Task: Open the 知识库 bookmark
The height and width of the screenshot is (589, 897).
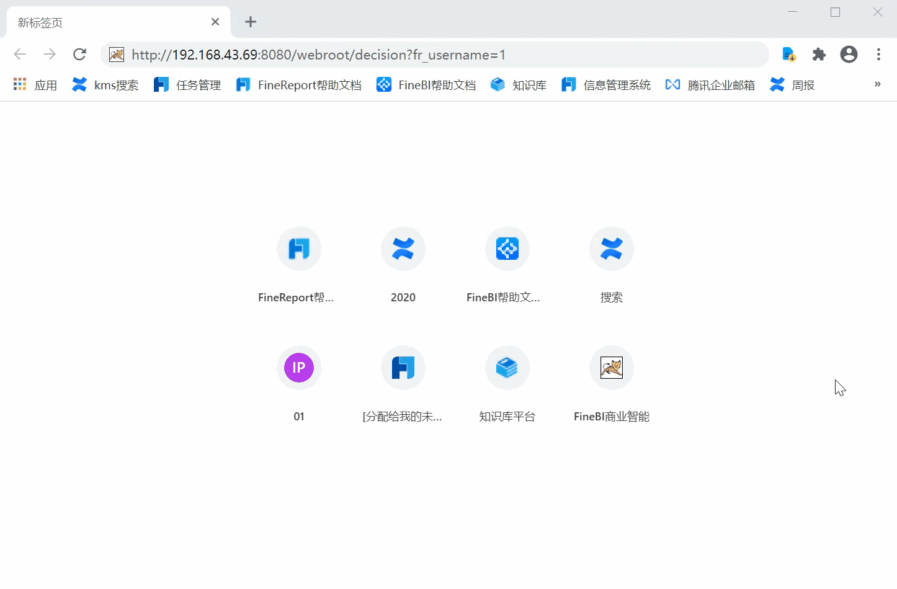Action: [519, 85]
